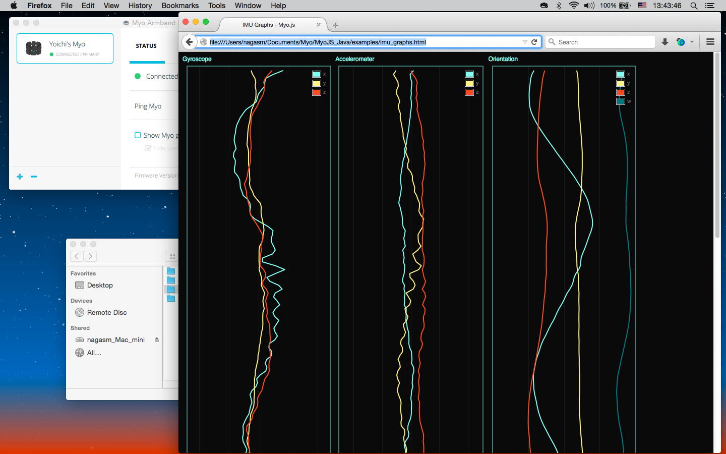Click the Orientation graph title
726x454 pixels.
[x=503, y=59]
